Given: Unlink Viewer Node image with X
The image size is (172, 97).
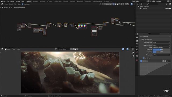Looking at the screenshot, I should point(77,49).
